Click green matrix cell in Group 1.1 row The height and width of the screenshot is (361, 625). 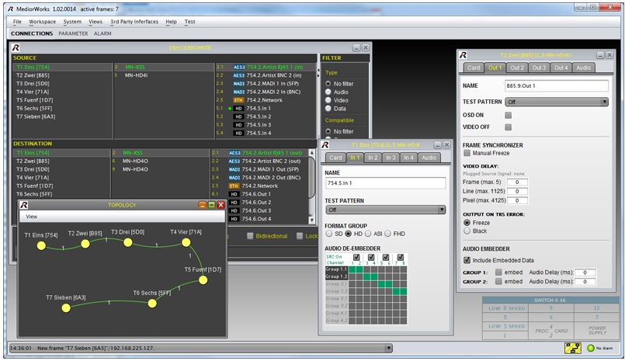click(356, 269)
